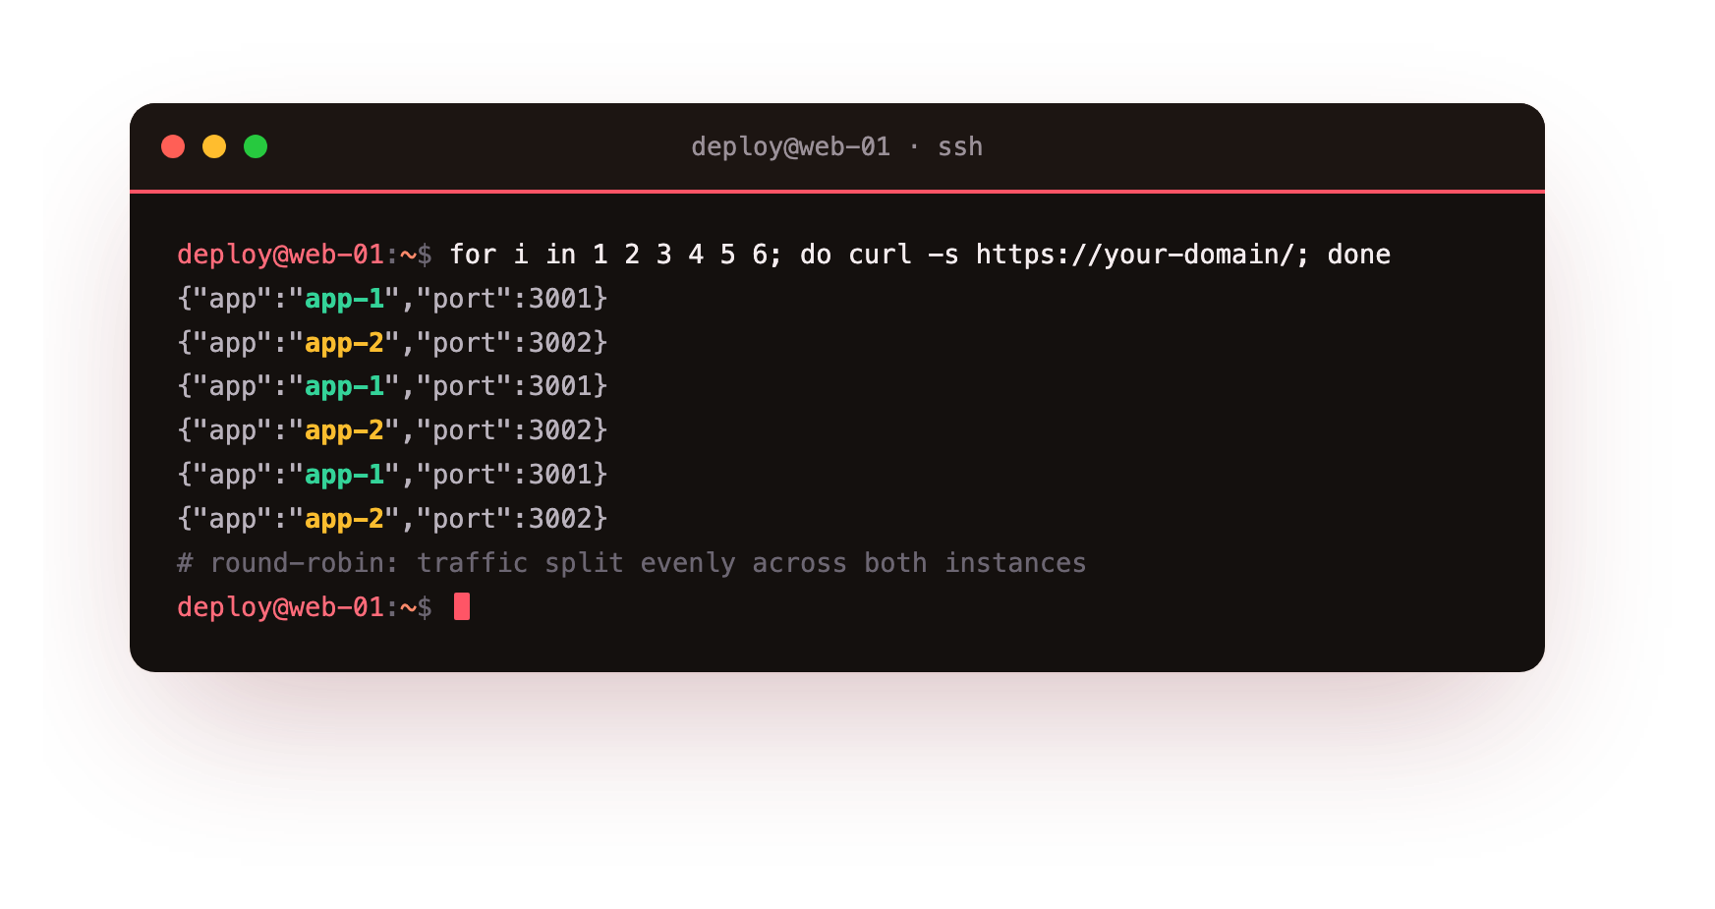Image resolution: width=1715 pixels, height=909 pixels.
Task: Click the second yellow app-2 output value
Action: (x=344, y=430)
